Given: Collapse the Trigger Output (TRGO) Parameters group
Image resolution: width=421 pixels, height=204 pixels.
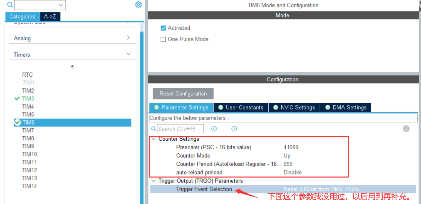Looking at the screenshot, I should point(153,181).
